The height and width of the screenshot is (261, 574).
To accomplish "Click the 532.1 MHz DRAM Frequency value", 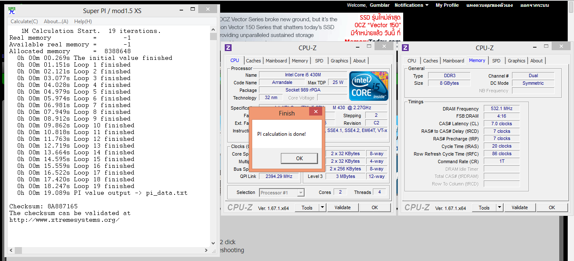I will point(501,108).
